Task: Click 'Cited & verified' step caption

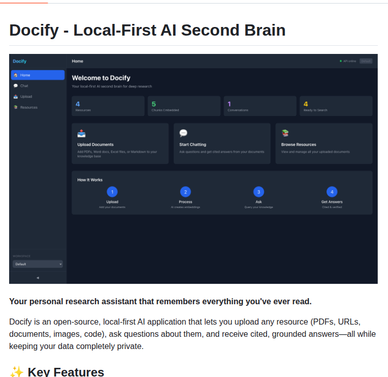Action: [332, 207]
